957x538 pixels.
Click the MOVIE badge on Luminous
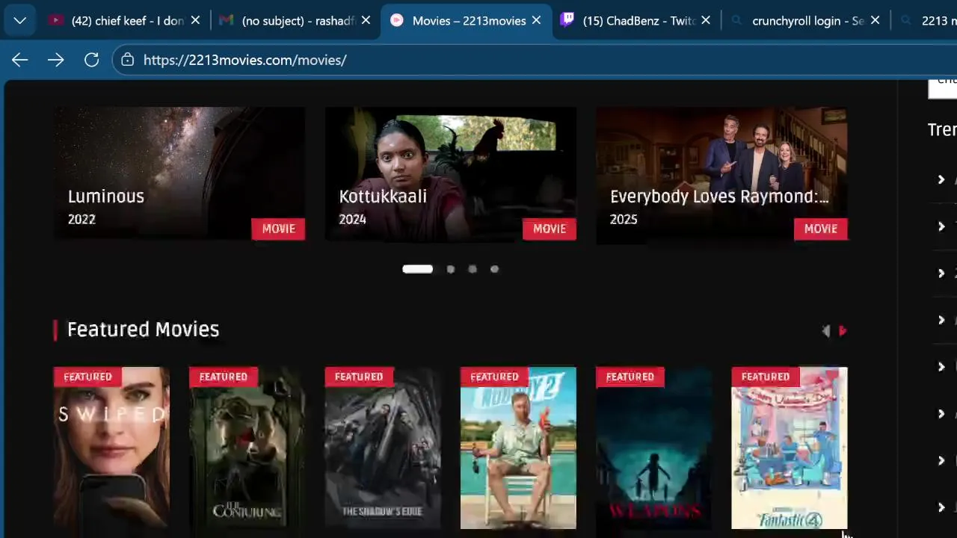click(278, 229)
